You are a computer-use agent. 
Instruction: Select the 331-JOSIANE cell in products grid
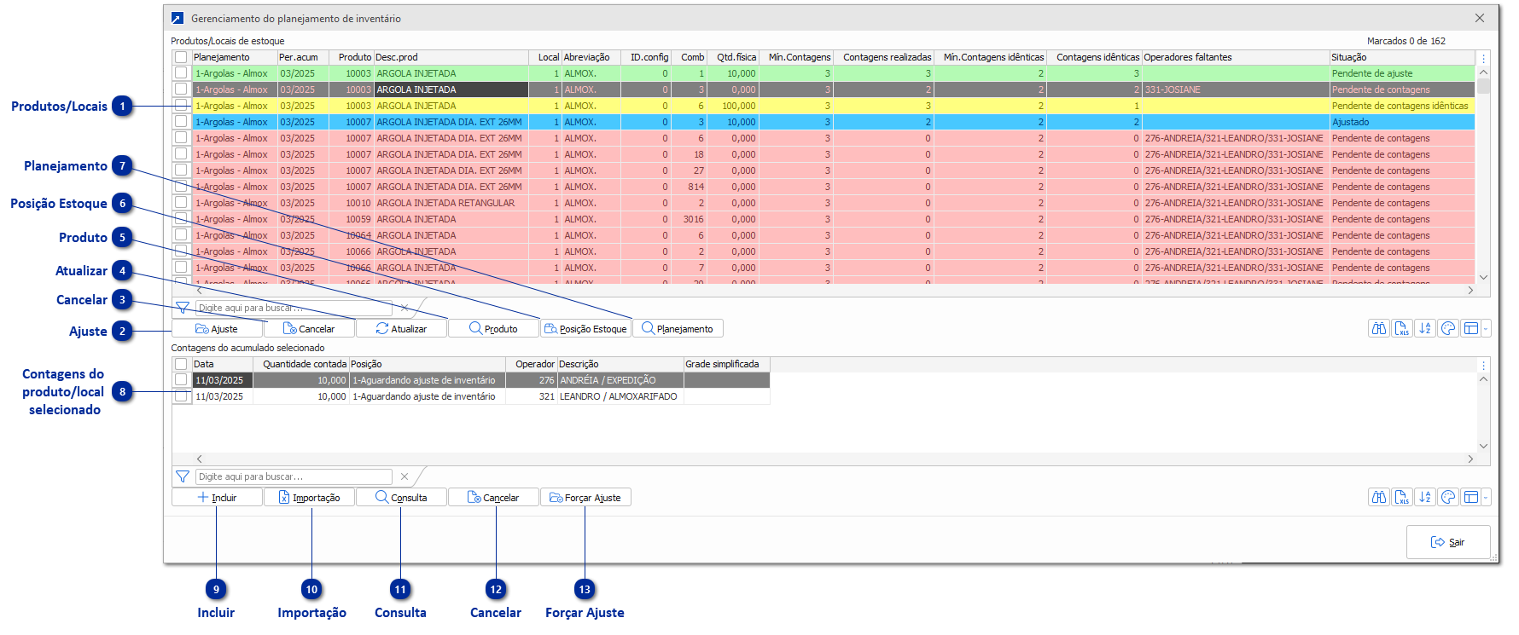[1235, 89]
